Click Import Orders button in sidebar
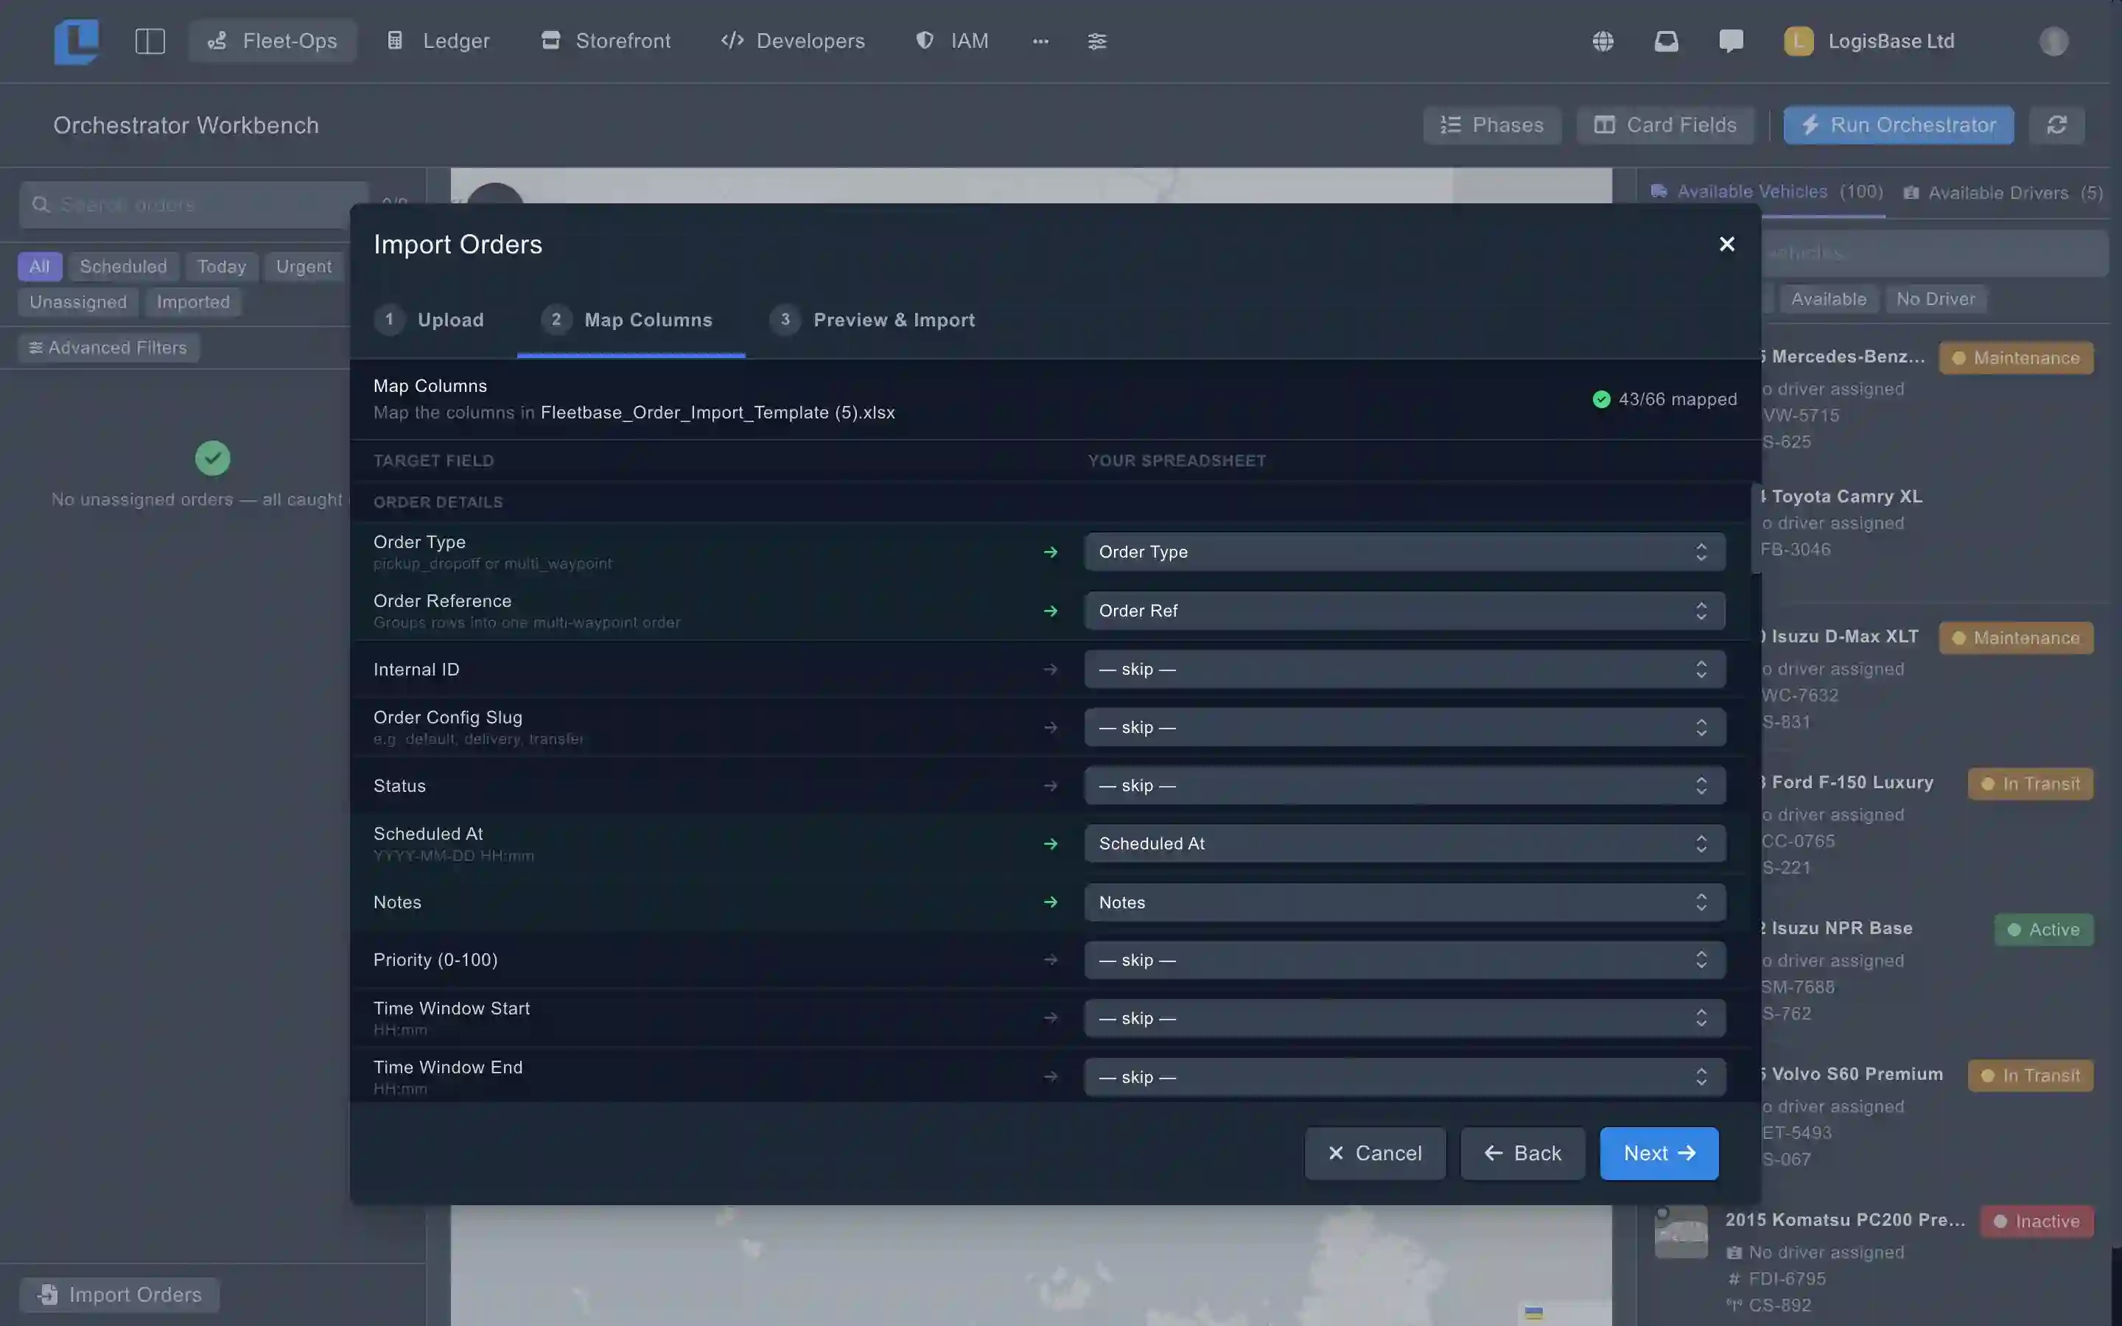Viewport: 2122px width, 1326px height. pyautogui.click(x=119, y=1294)
